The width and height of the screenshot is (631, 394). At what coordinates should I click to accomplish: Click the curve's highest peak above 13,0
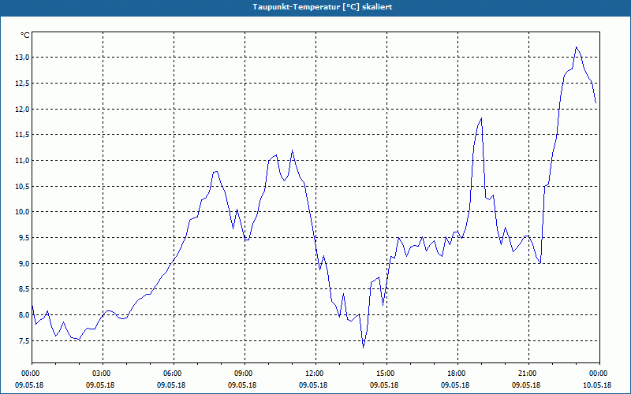[577, 47]
